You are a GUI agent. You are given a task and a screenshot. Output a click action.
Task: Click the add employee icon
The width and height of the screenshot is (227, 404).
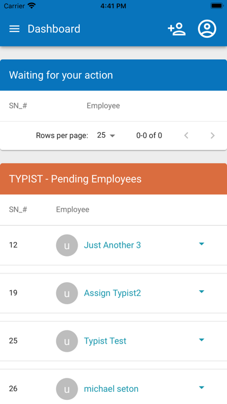coord(177,29)
